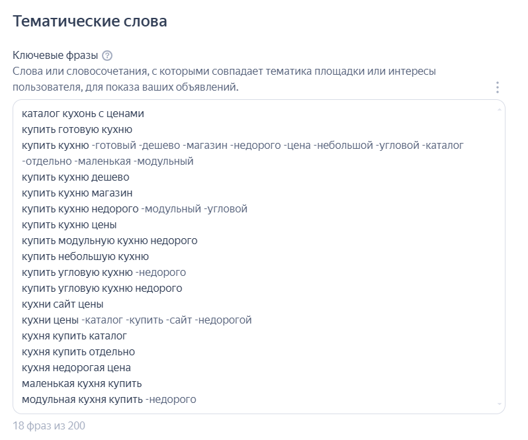528x440 pixels.
Task: Click the '18 фраз из 200' counter text
Action: tap(49, 425)
